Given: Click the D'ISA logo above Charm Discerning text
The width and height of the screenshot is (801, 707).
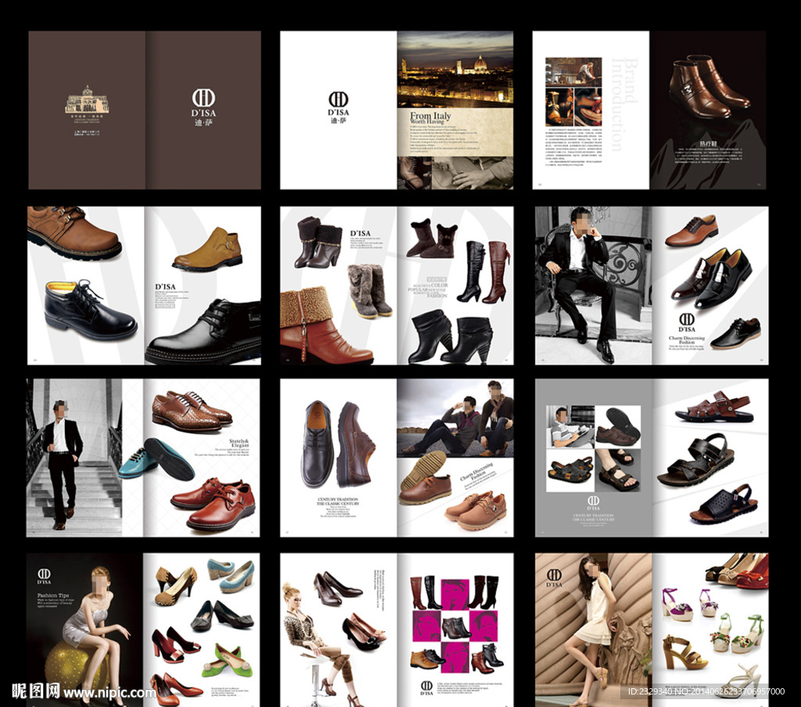Looking at the screenshot, I should pos(687,323).
